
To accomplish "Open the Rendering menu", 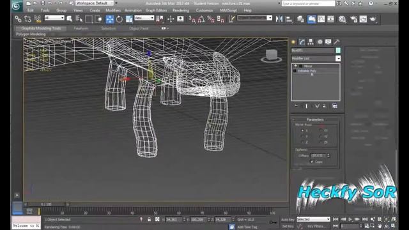I will pyautogui.click(x=181, y=10).
